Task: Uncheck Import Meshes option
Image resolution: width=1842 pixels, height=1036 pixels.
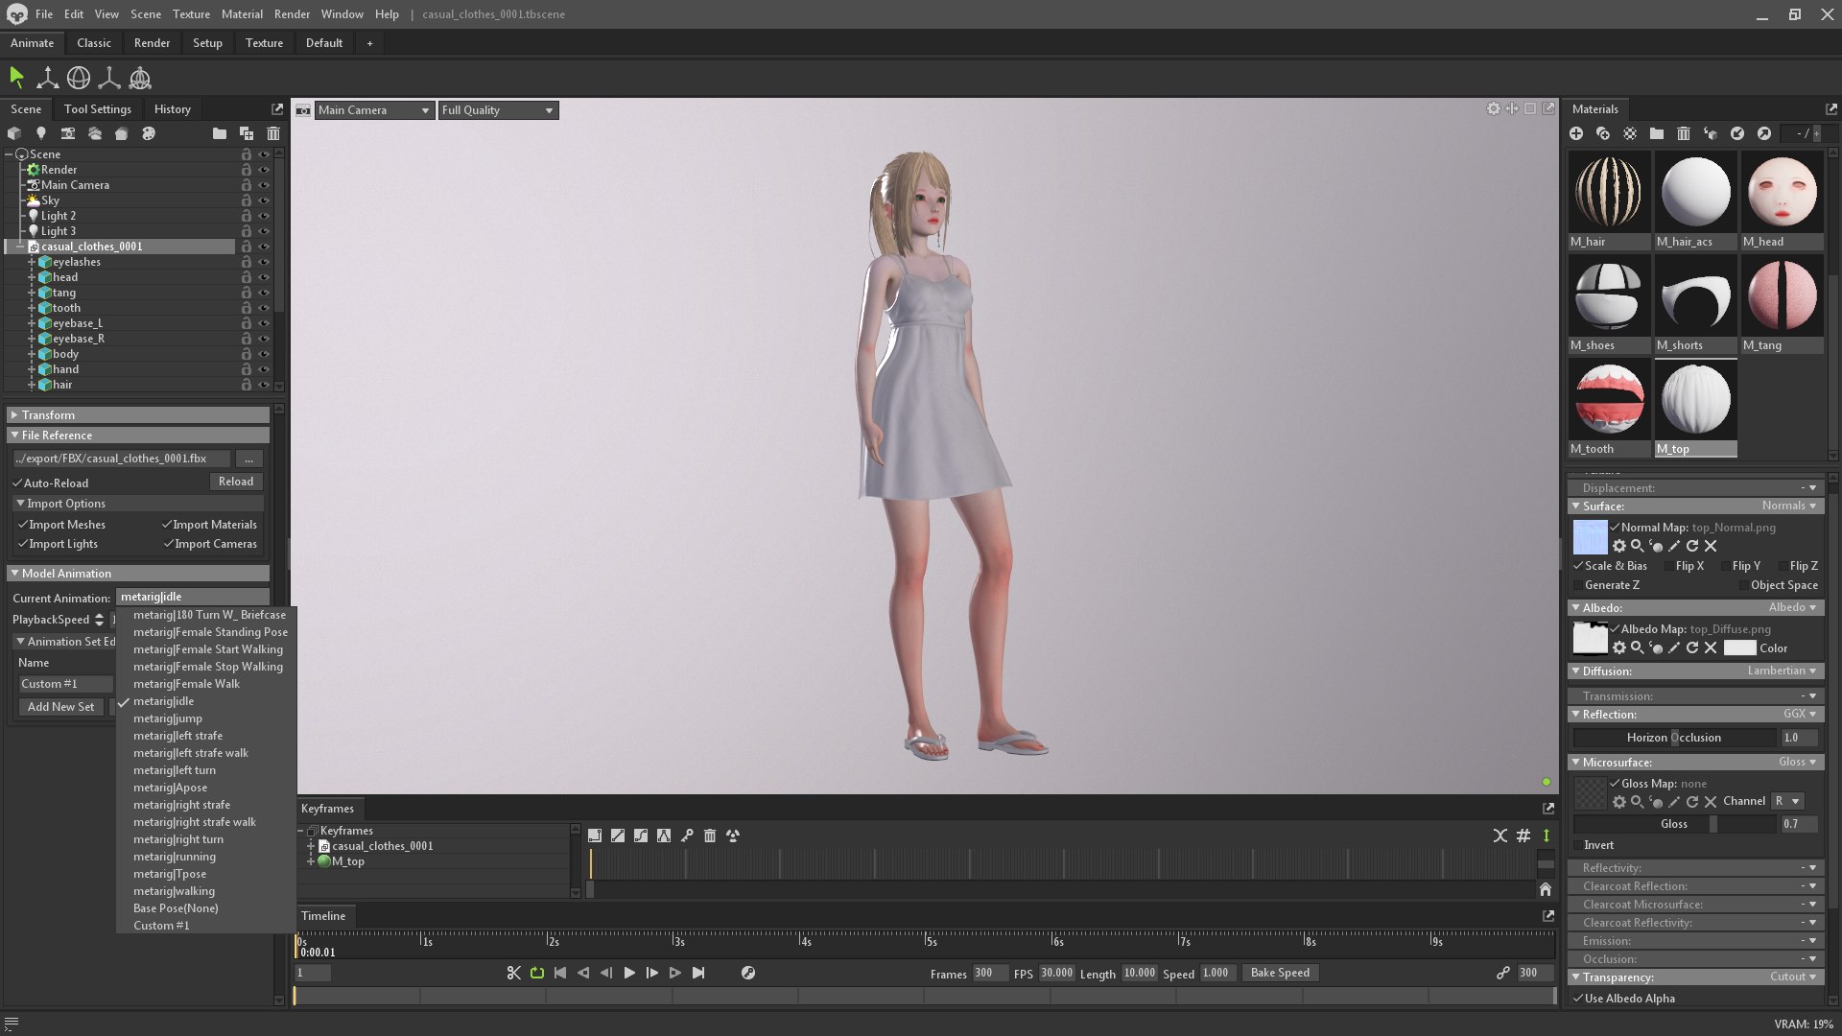Action: pos(23,524)
